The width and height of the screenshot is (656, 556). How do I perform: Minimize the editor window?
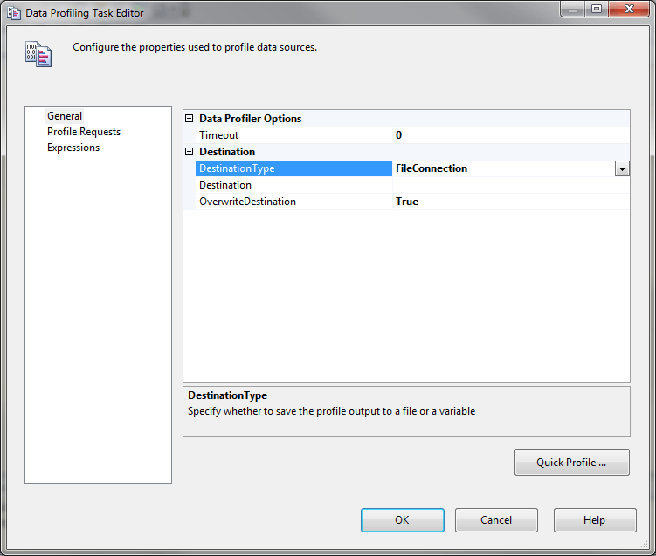point(574,10)
